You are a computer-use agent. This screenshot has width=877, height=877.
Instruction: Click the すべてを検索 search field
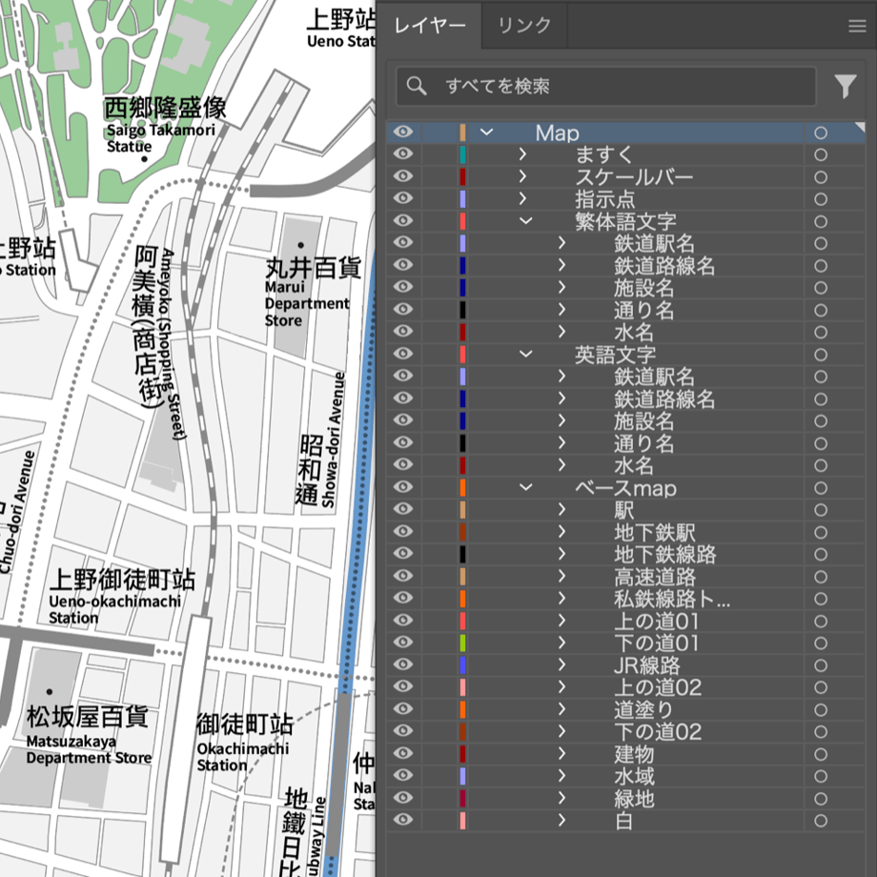coord(605,86)
